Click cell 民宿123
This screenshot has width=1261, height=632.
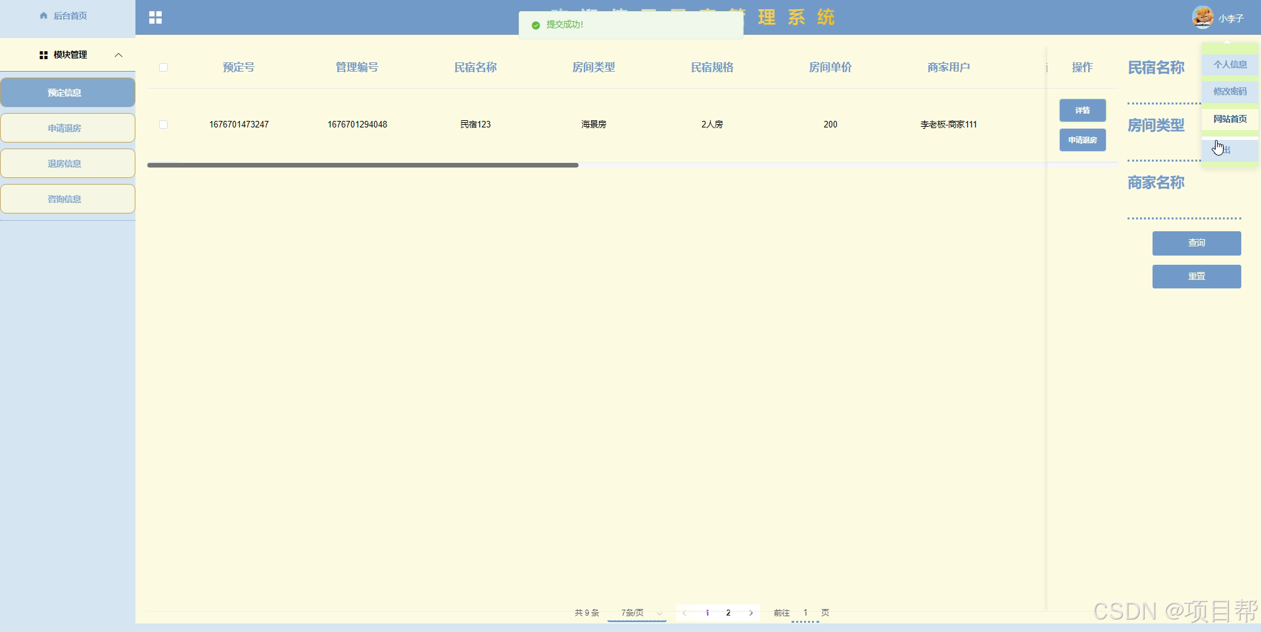475,124
